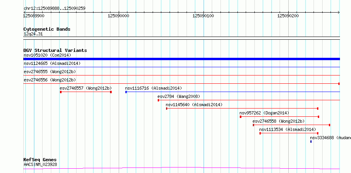Select the esv2784 (Wang2008) label
This screenshot has width=351, height=173.
point(179,96)
